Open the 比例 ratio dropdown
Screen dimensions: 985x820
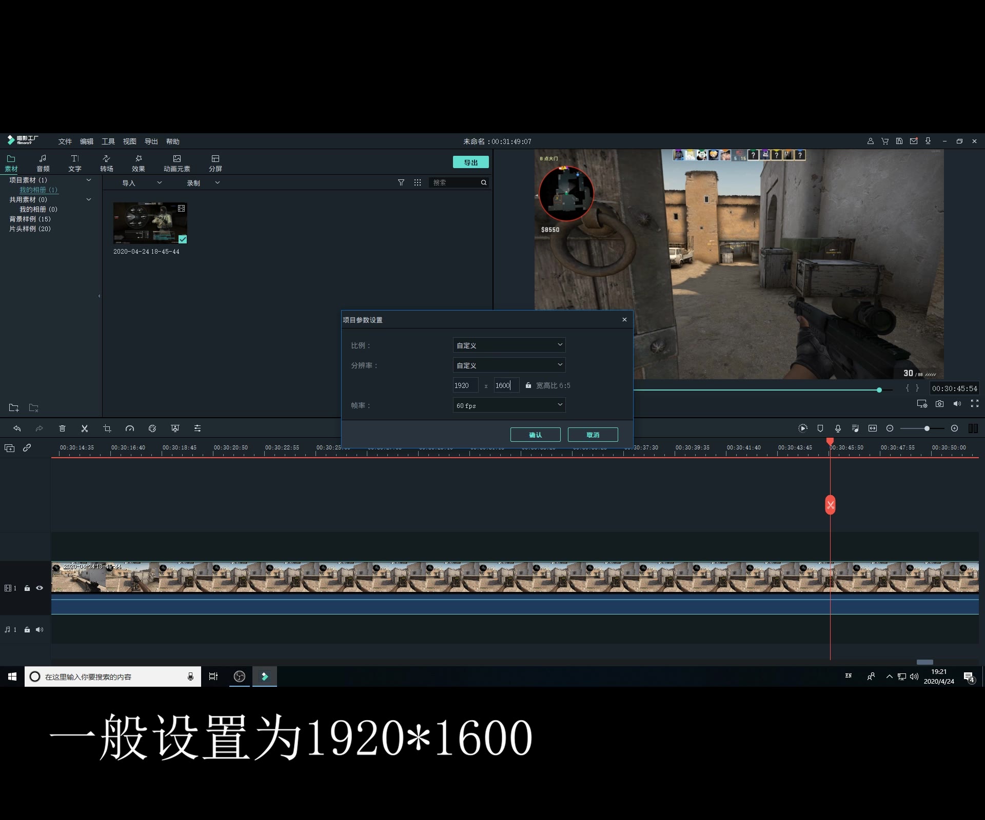(509, 345)
